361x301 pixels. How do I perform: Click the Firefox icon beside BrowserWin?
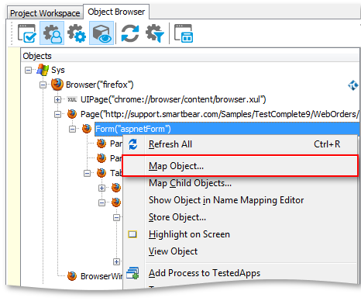(72, 276)
